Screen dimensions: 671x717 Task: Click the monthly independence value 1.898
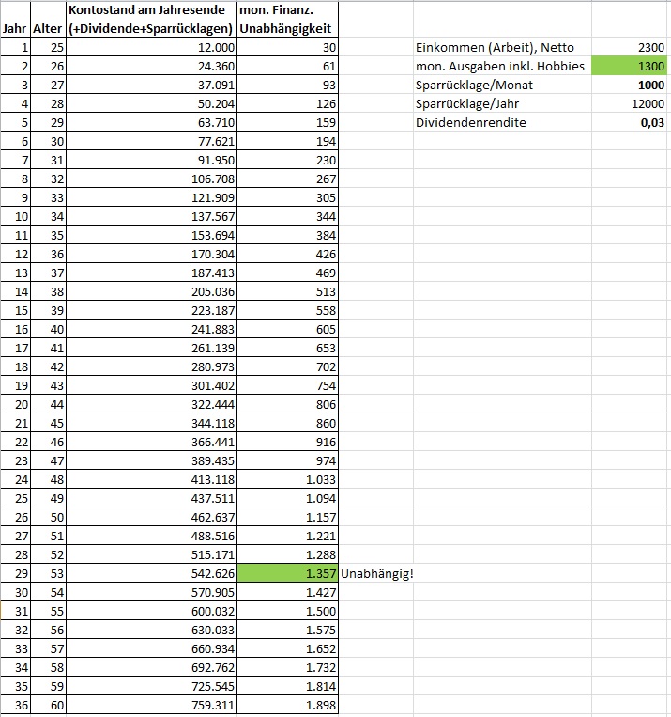(287, 704)
